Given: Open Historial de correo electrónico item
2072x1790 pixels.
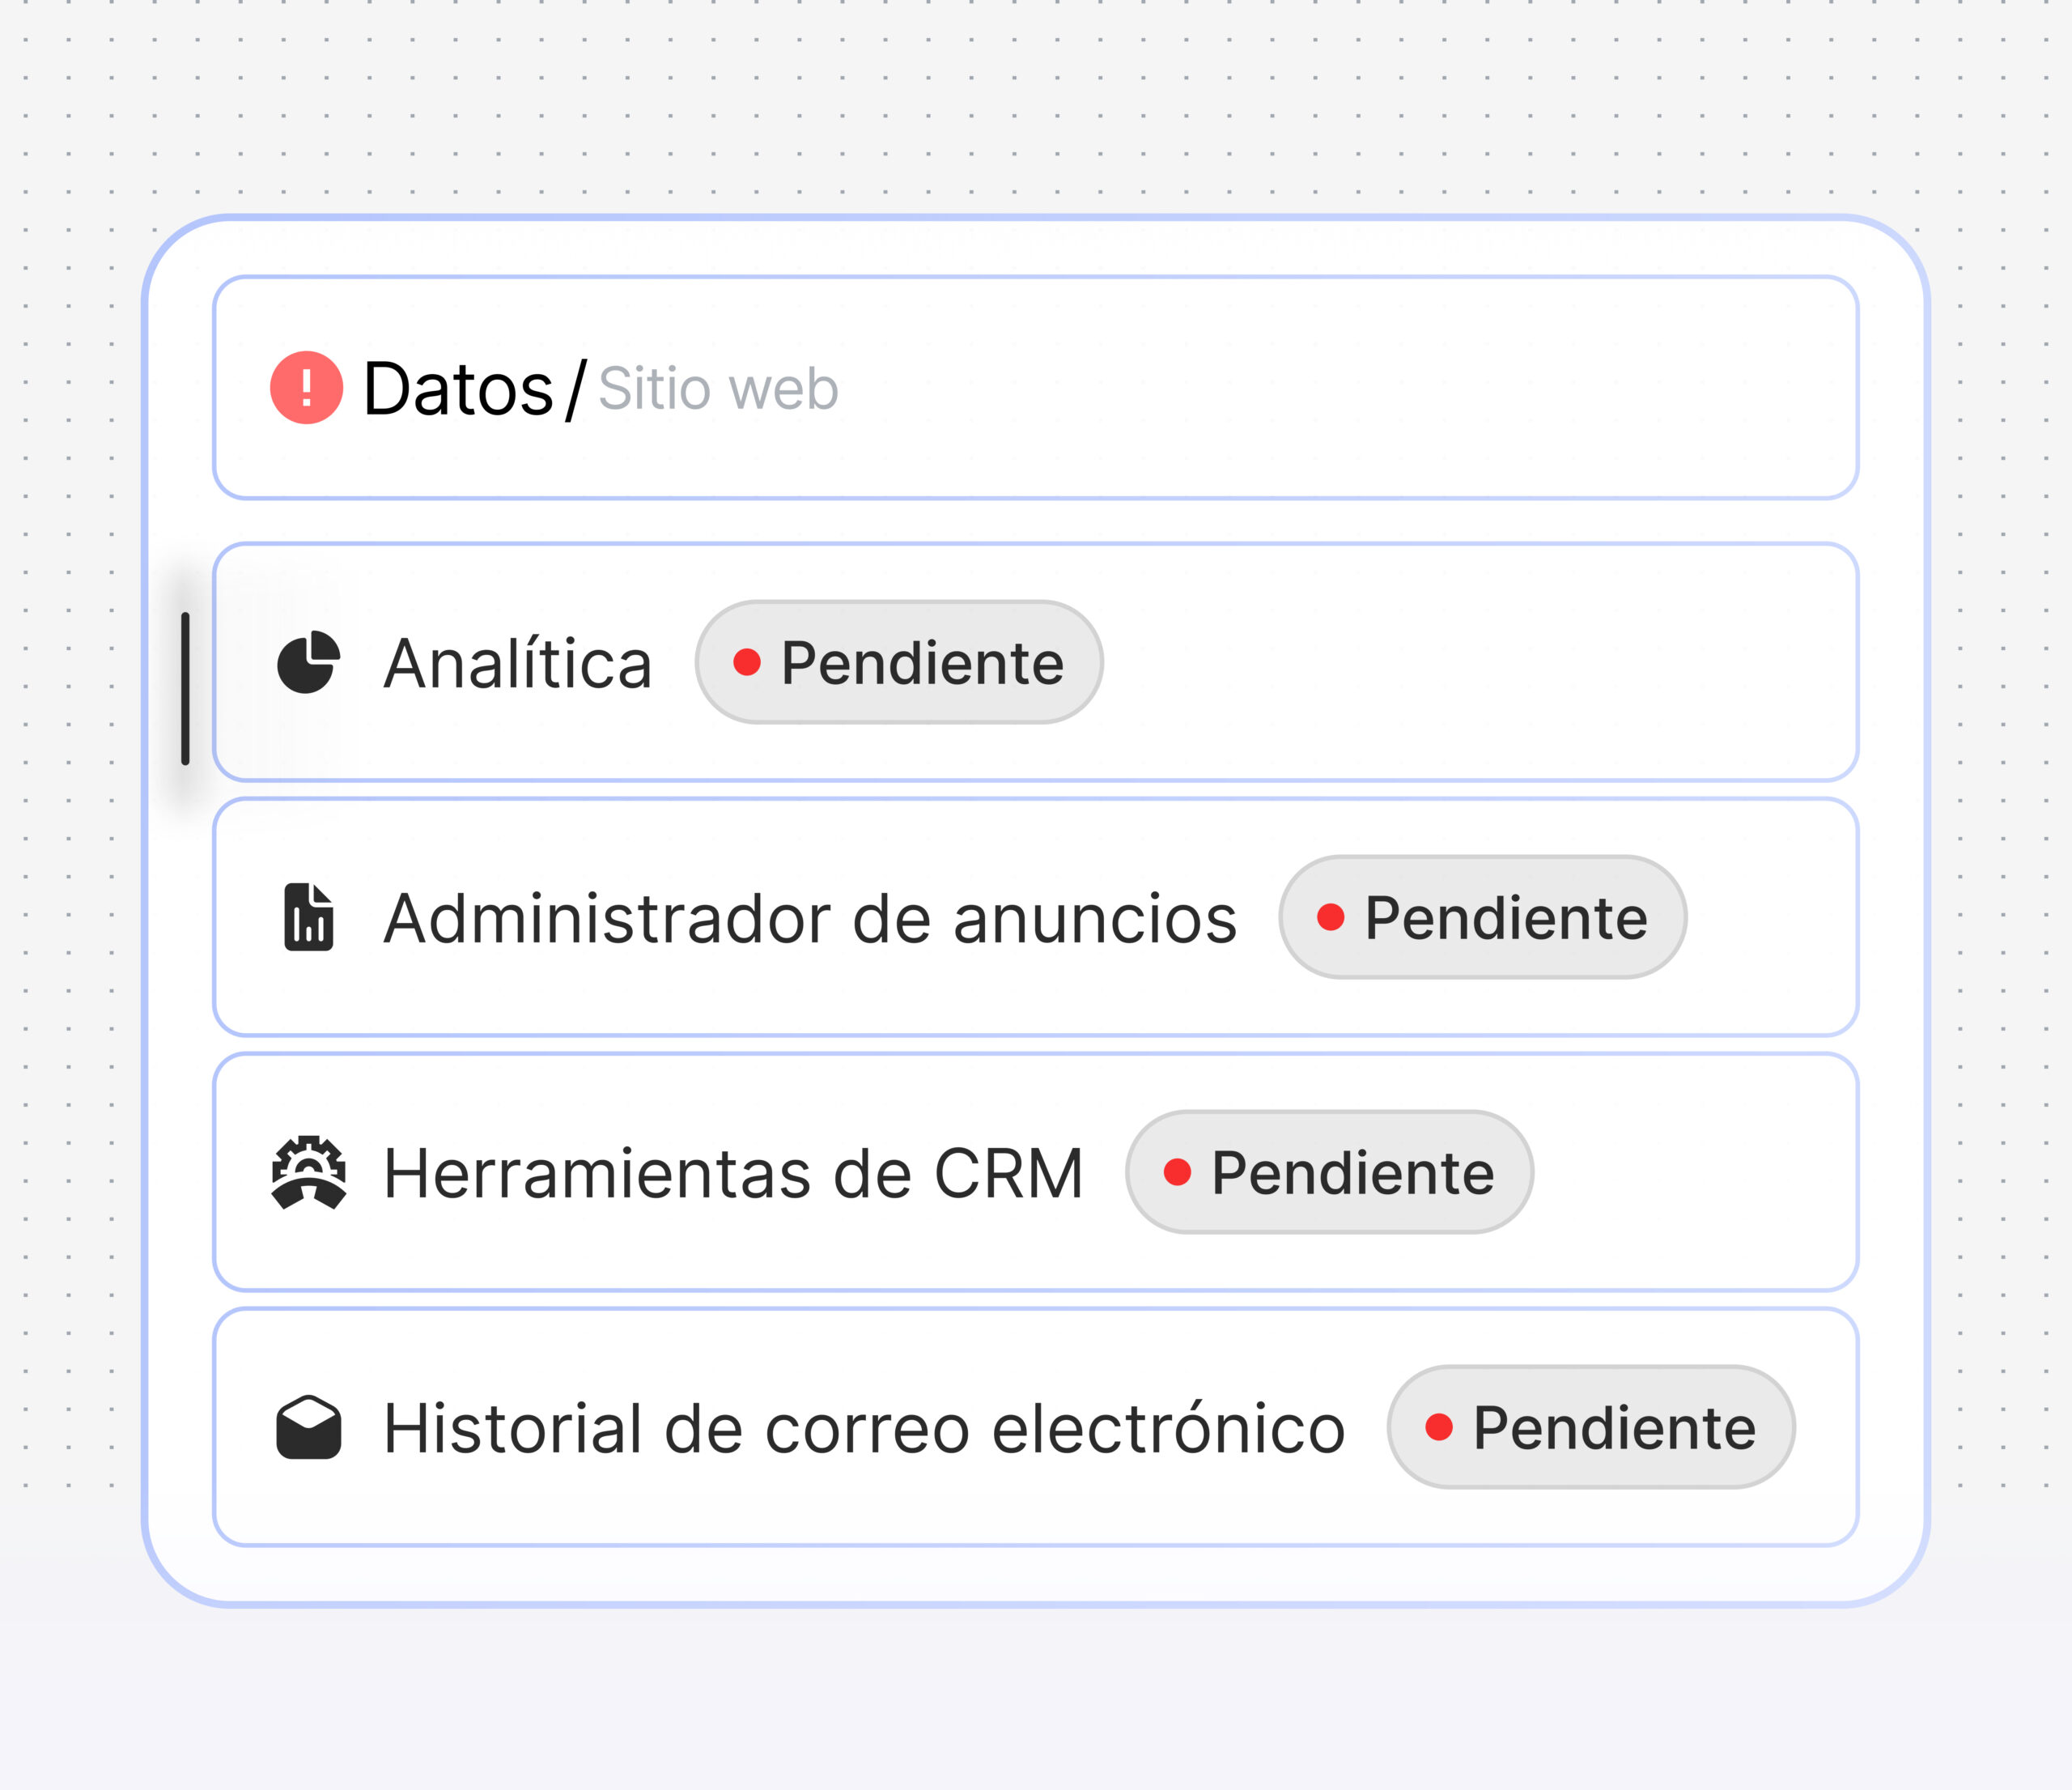Looking at the screenshot, I should point(864,1429).
